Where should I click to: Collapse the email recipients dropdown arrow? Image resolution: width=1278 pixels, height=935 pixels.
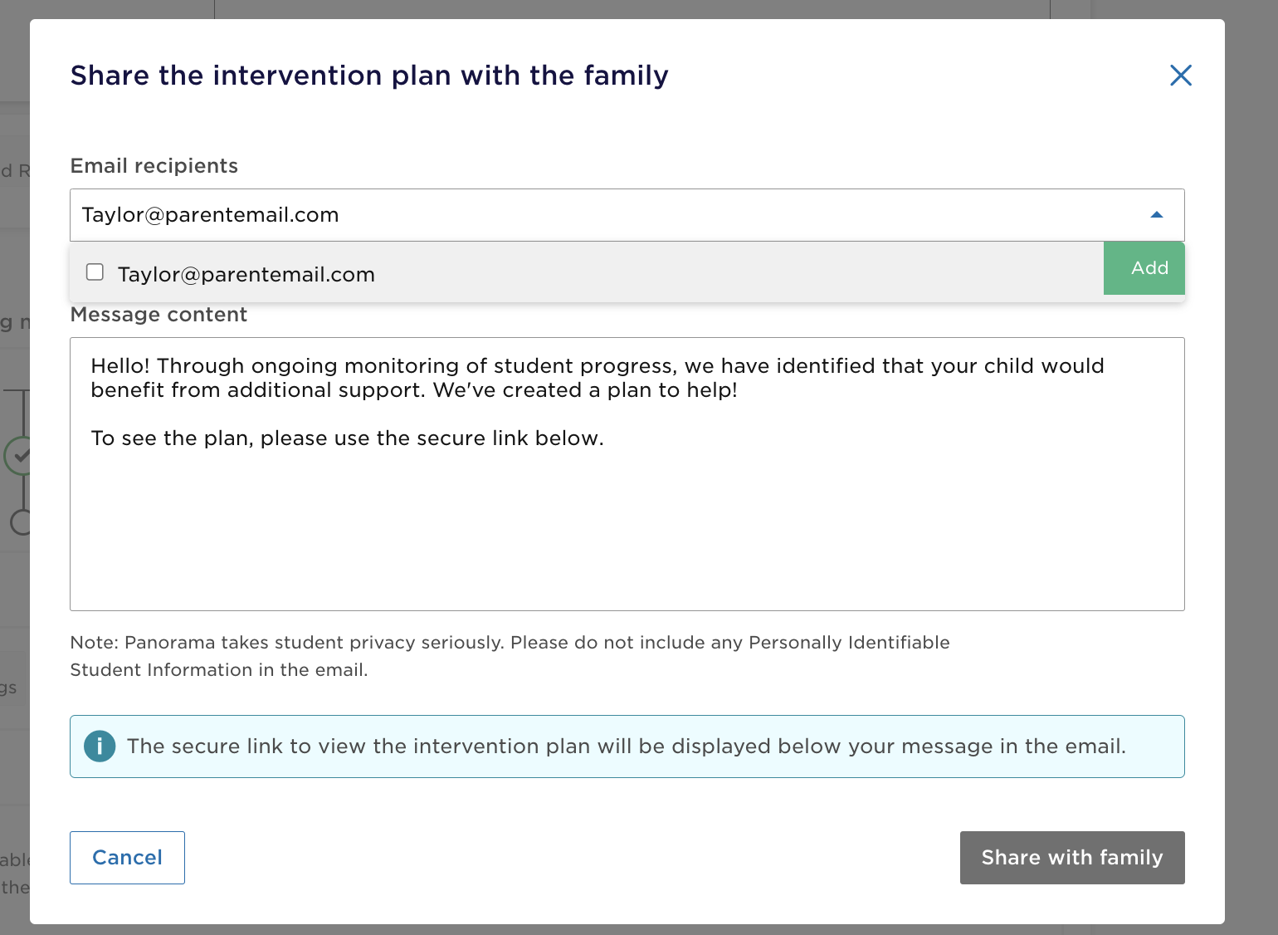tap(1156, 215)
